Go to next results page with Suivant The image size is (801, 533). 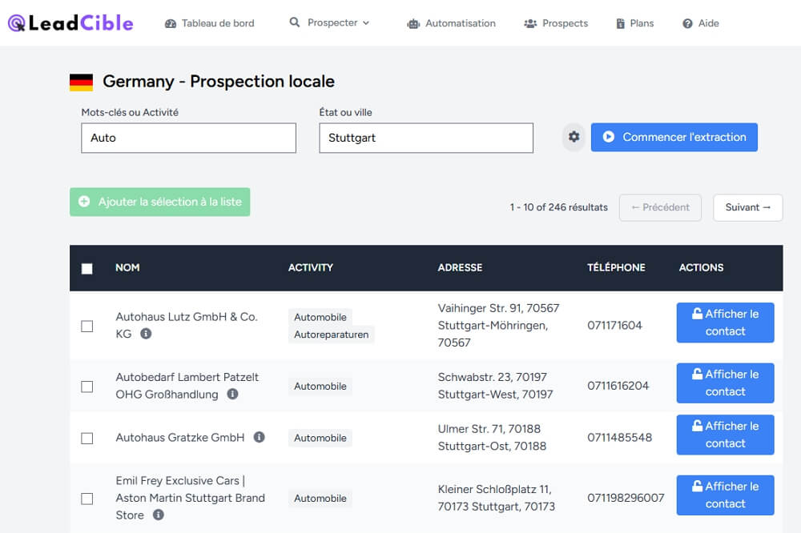[747, 207]
